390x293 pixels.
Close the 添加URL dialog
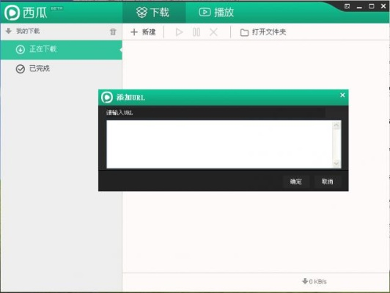click(x=342, y=95)
